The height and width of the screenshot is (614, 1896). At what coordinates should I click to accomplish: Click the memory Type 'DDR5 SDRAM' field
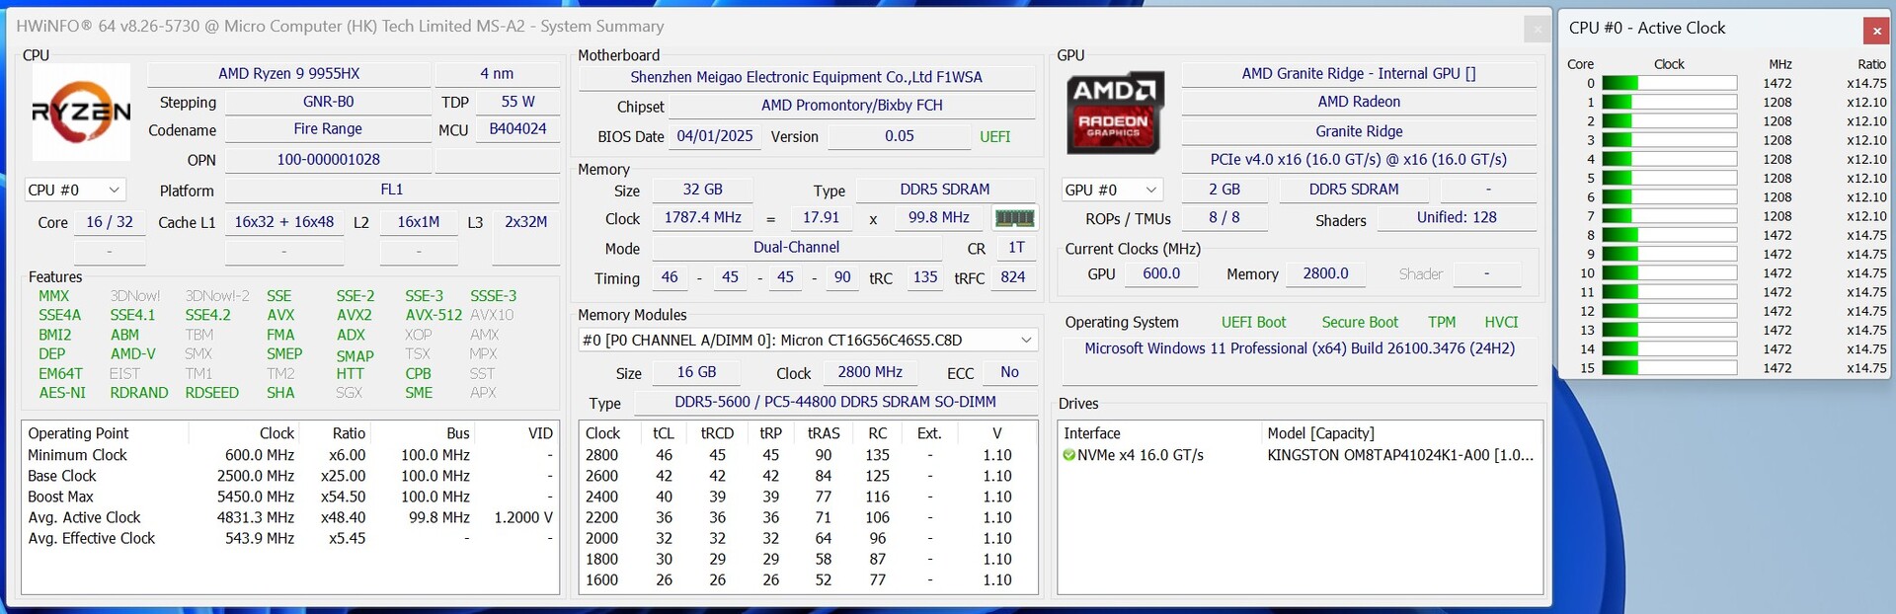(x=945, y=190)
